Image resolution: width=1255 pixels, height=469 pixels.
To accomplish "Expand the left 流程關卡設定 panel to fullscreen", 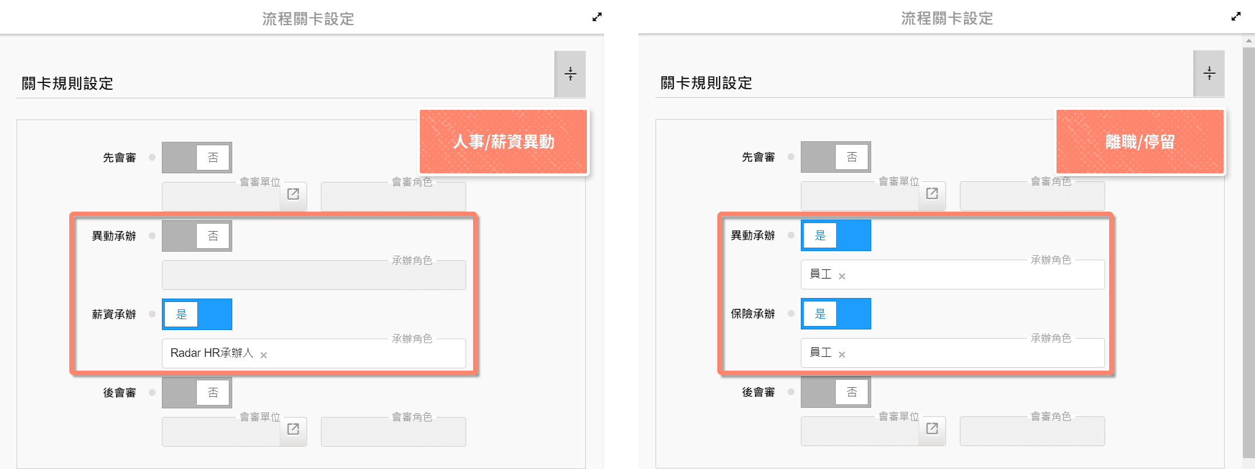I will pos(597,17).
